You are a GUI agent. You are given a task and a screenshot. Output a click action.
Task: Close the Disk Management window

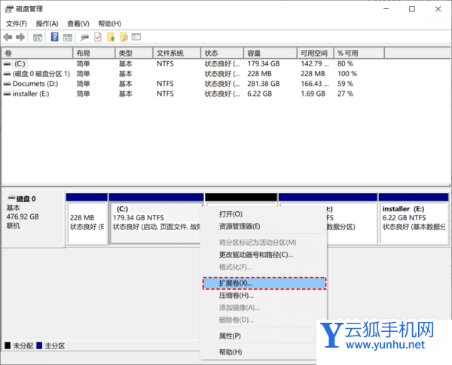[438, 9]
